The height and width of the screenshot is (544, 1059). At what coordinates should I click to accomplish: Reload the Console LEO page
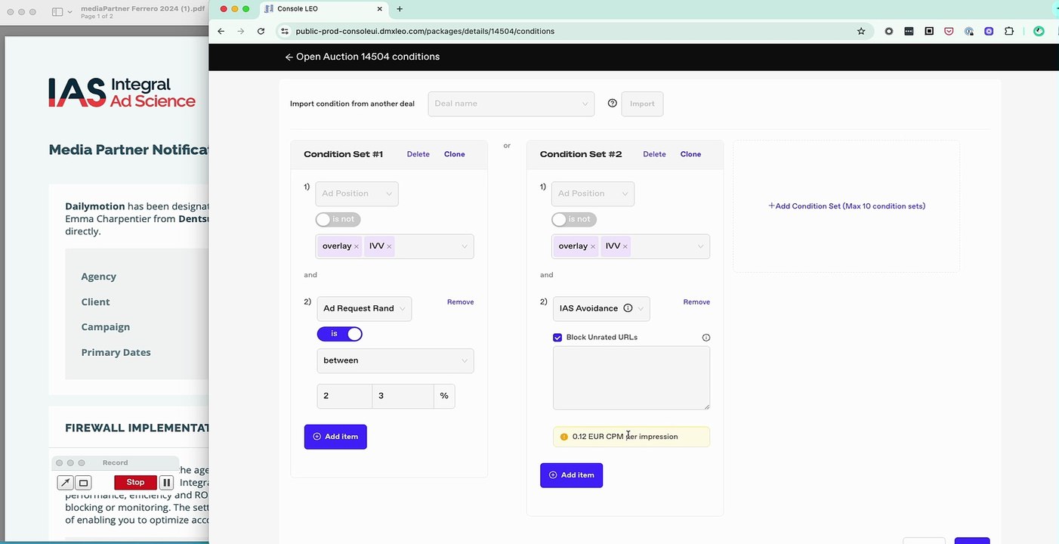coord(261,31)
